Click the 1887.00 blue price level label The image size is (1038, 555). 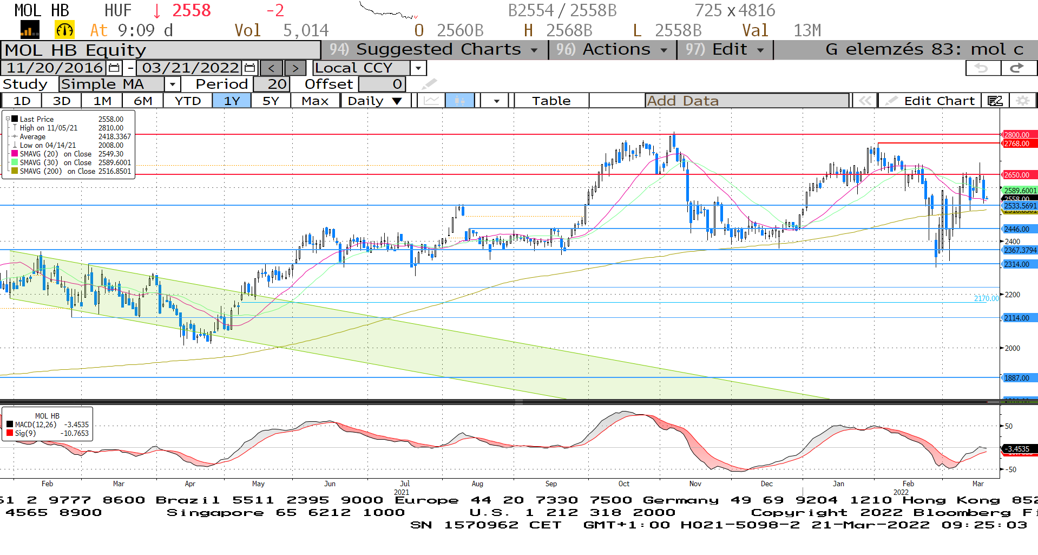click(1019, 378)
